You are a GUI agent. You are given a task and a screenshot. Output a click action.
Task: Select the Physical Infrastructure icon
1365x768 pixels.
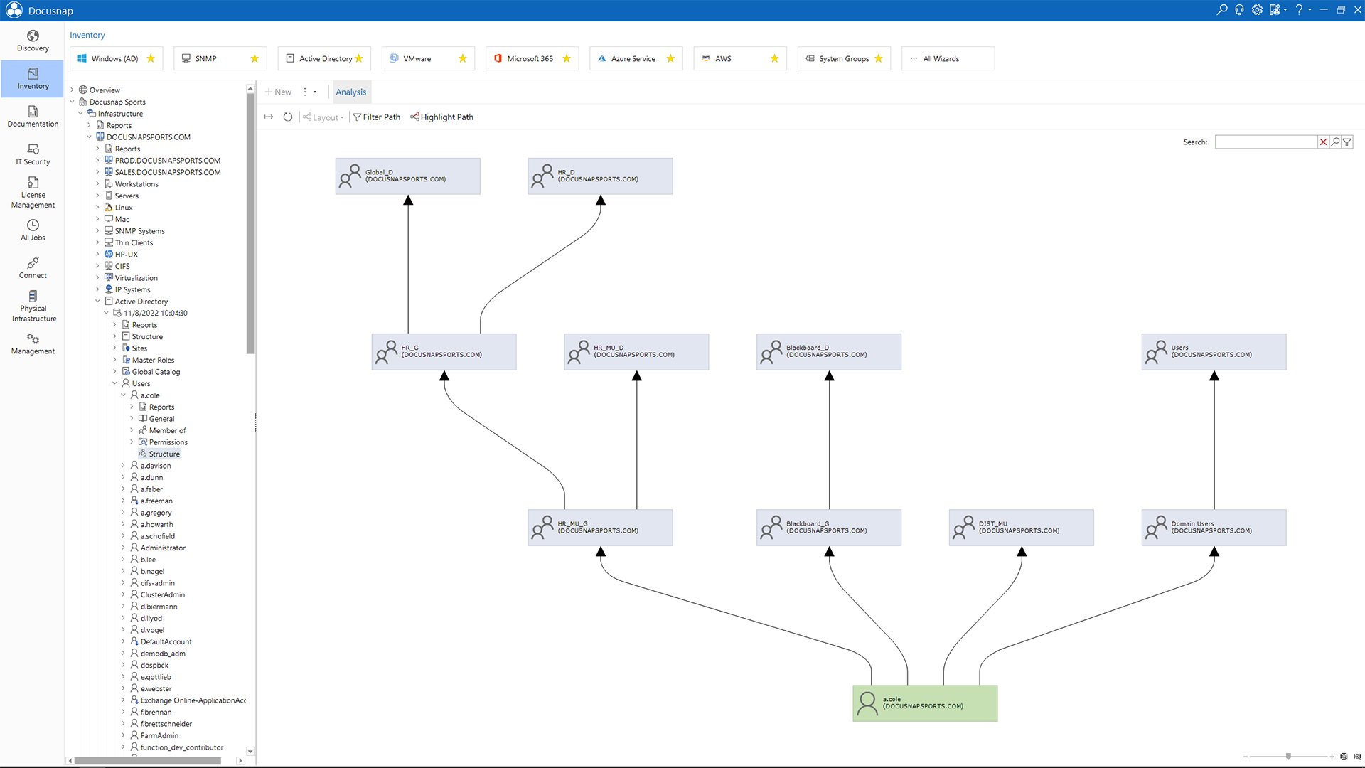[x=33, y=305]
